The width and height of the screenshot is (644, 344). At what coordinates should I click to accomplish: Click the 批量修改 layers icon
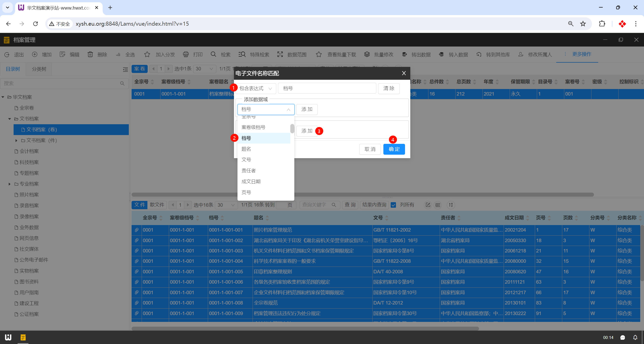[x=367, y=54]
